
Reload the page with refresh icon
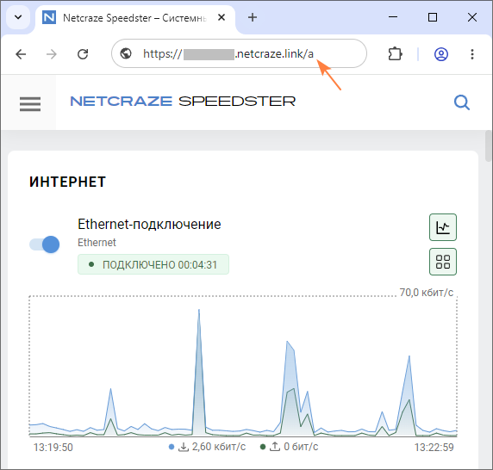pyautogui.click(x=83, y=54)
